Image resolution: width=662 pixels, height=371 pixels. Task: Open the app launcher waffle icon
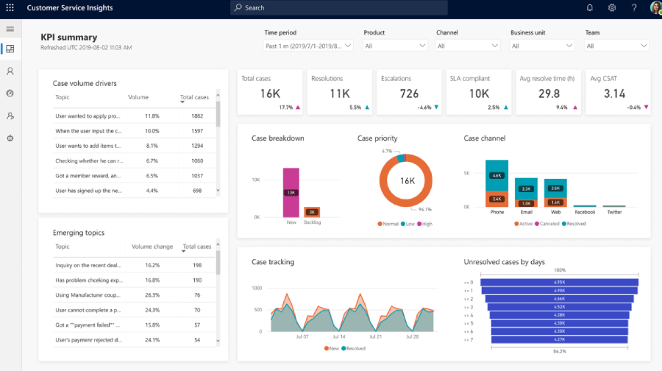(10, 7)
